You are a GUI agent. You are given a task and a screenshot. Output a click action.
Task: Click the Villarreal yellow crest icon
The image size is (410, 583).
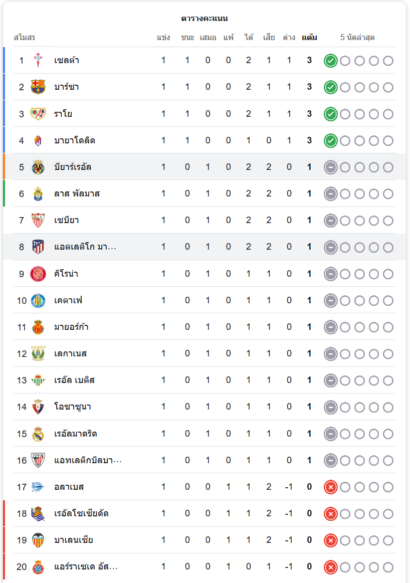click(38, 167)
